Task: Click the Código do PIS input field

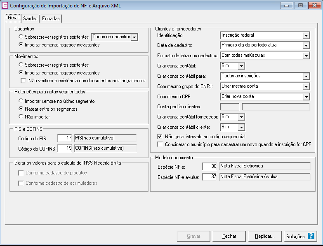Action: [x=65, y=138]
